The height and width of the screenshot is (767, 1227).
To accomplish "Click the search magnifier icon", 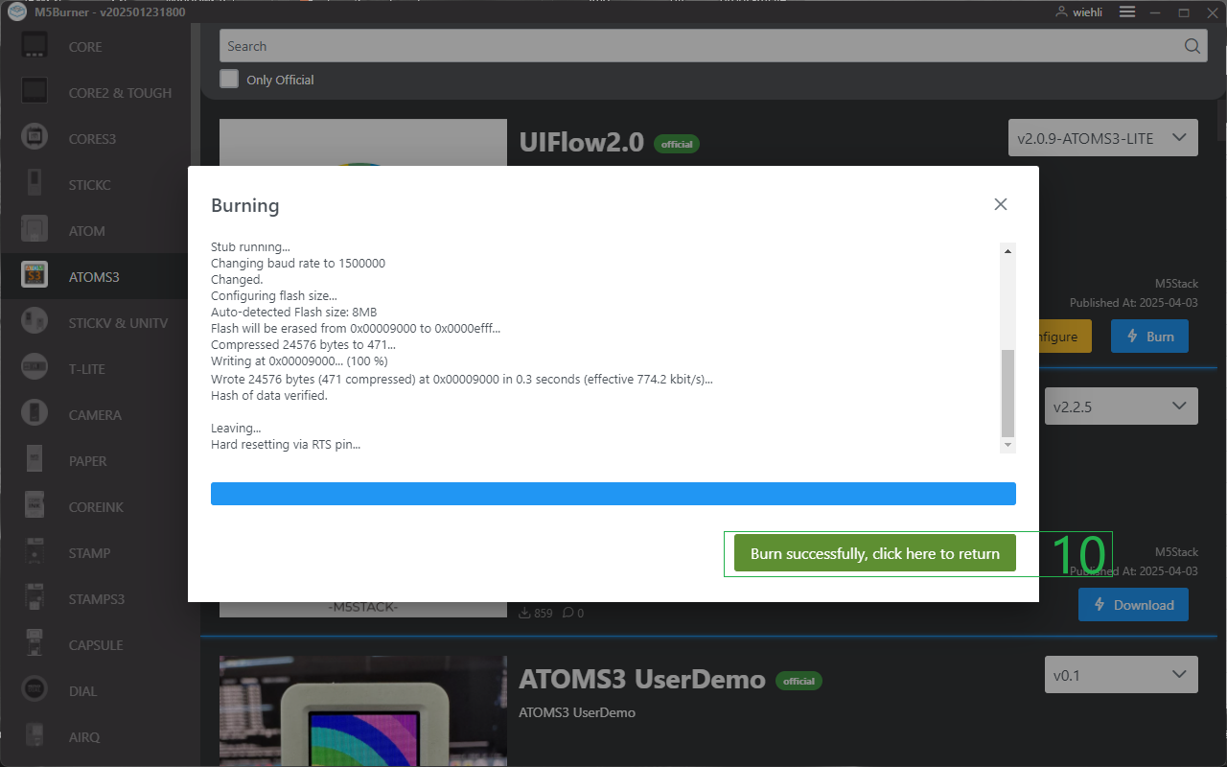I will click(1192, 46).
